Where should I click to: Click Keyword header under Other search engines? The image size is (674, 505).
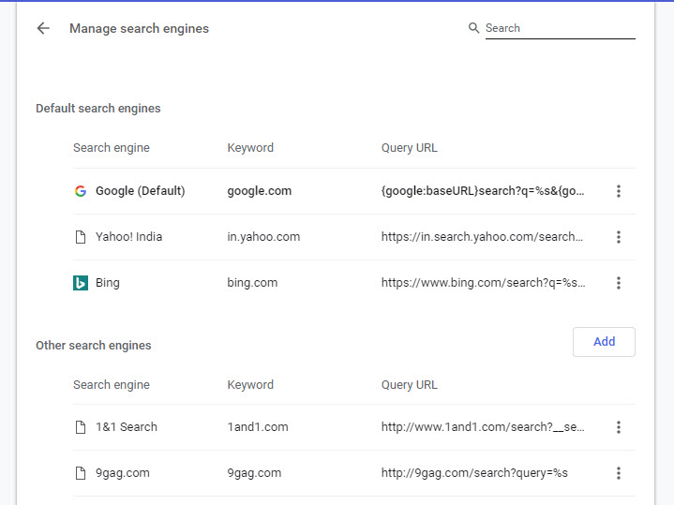click(250, 385)
